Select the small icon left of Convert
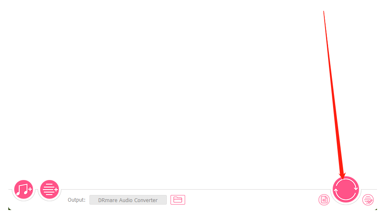382x215 pixels. pos(324,200)
